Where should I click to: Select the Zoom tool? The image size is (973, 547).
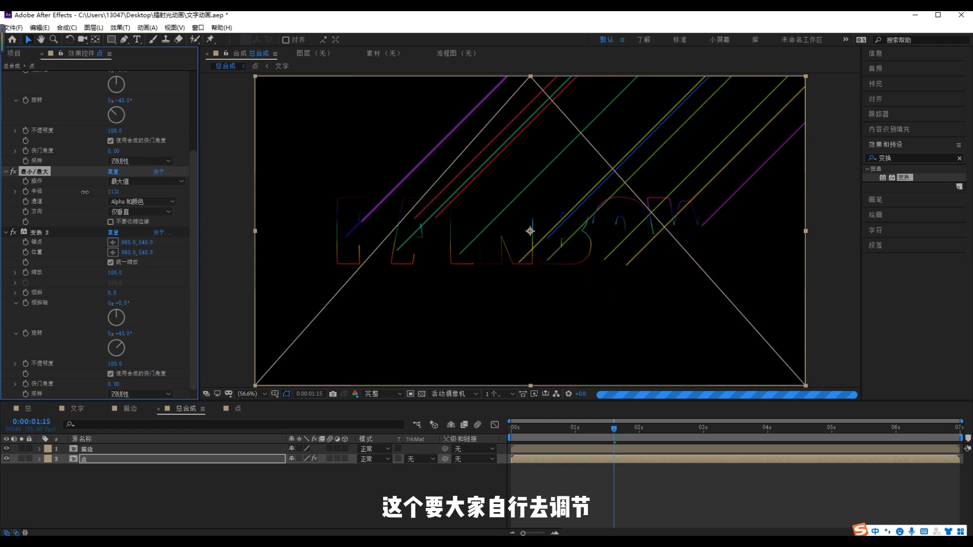point(54,40)
